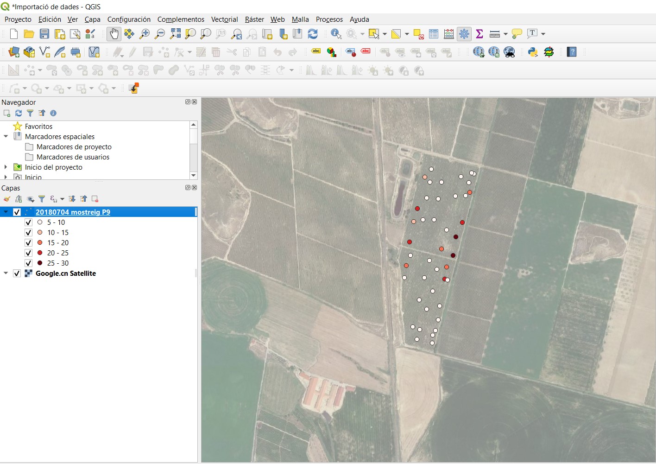656x464 pixels.
Task: Open layer styling panel paintbrush icon
Action: coord(7,199)
